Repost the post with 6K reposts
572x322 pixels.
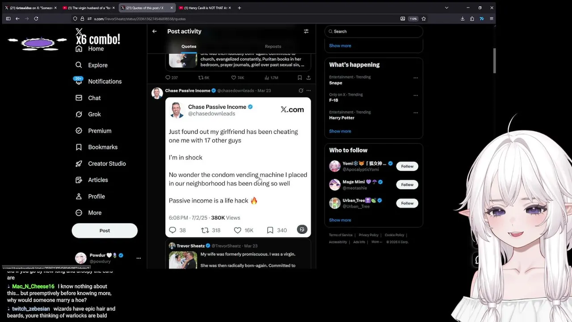[x=204, y=77]
